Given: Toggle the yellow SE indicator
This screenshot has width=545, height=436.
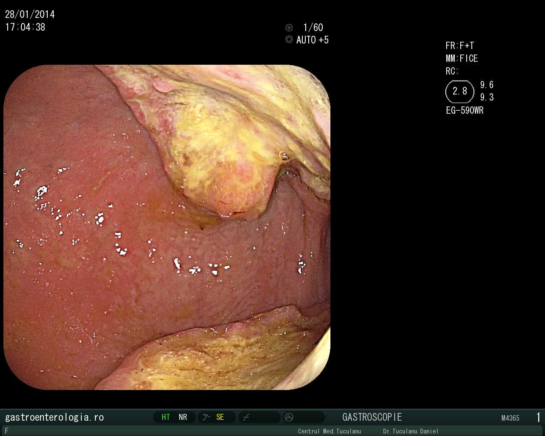Looking at the screenshot, I should tap(220, 417).
